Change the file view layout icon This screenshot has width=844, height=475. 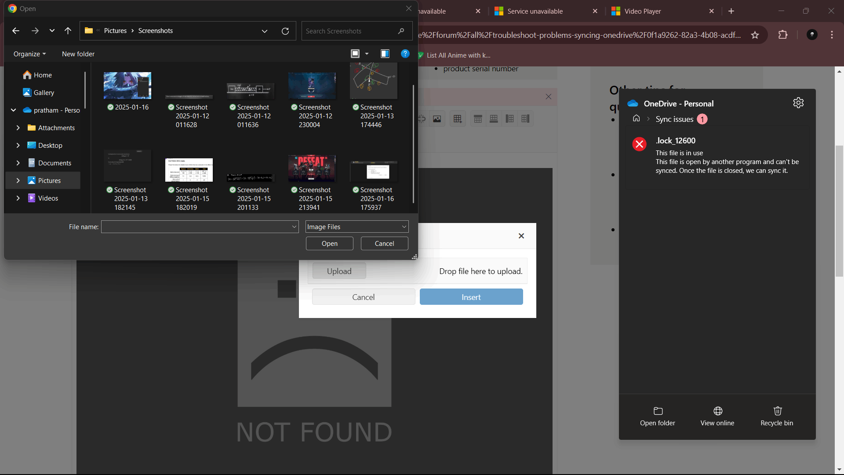click(x=355, y=54)
